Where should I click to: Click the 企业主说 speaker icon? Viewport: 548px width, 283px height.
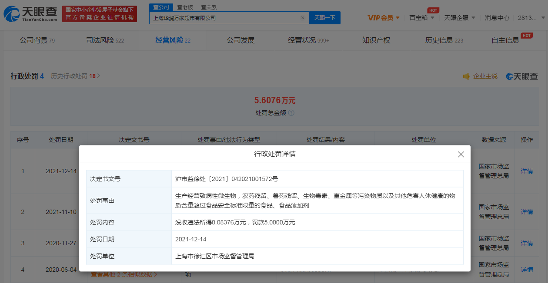click(x=466, y=76)
